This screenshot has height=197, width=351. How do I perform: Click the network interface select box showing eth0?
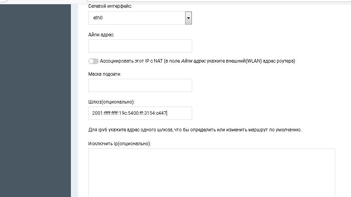137,18
